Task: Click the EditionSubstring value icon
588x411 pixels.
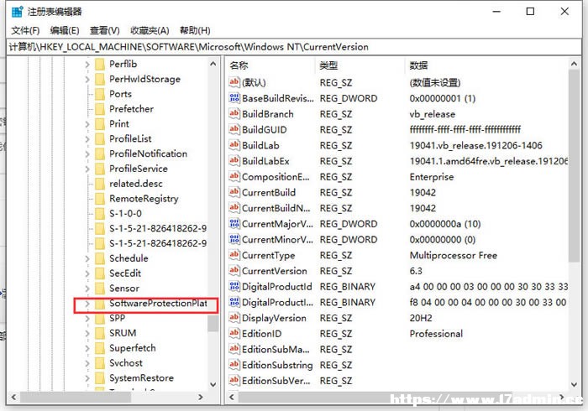Action: 234,366
